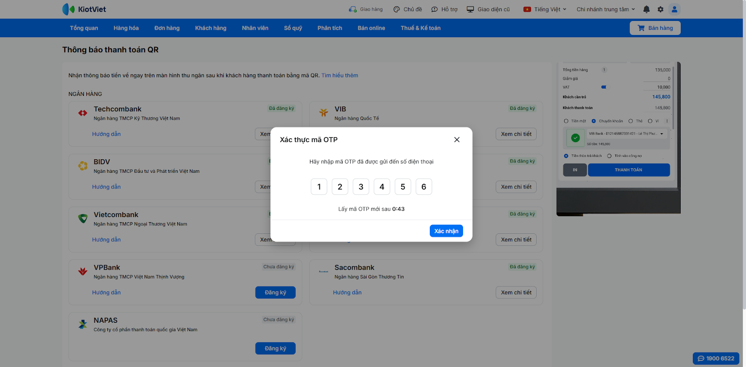Viewport: 746px width, 367px height.
Task: Open the Đơn hàng menu
Action: [167, 28]
